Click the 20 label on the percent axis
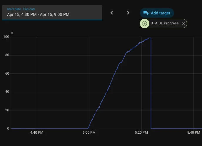This screenshot has height=146, width=202. click(x=7, y=110)
